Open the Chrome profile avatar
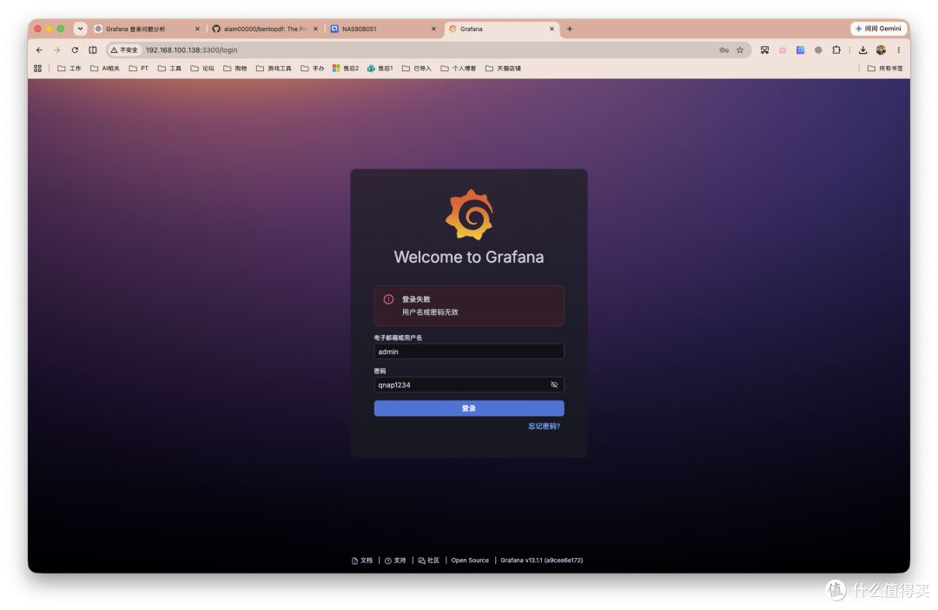 (x=881, y=50)
